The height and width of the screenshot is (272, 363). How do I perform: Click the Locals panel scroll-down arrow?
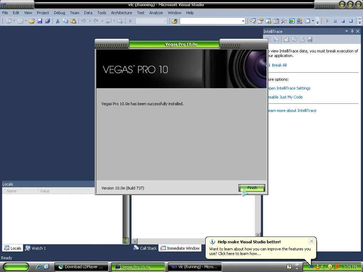click(x=125, y=240)
